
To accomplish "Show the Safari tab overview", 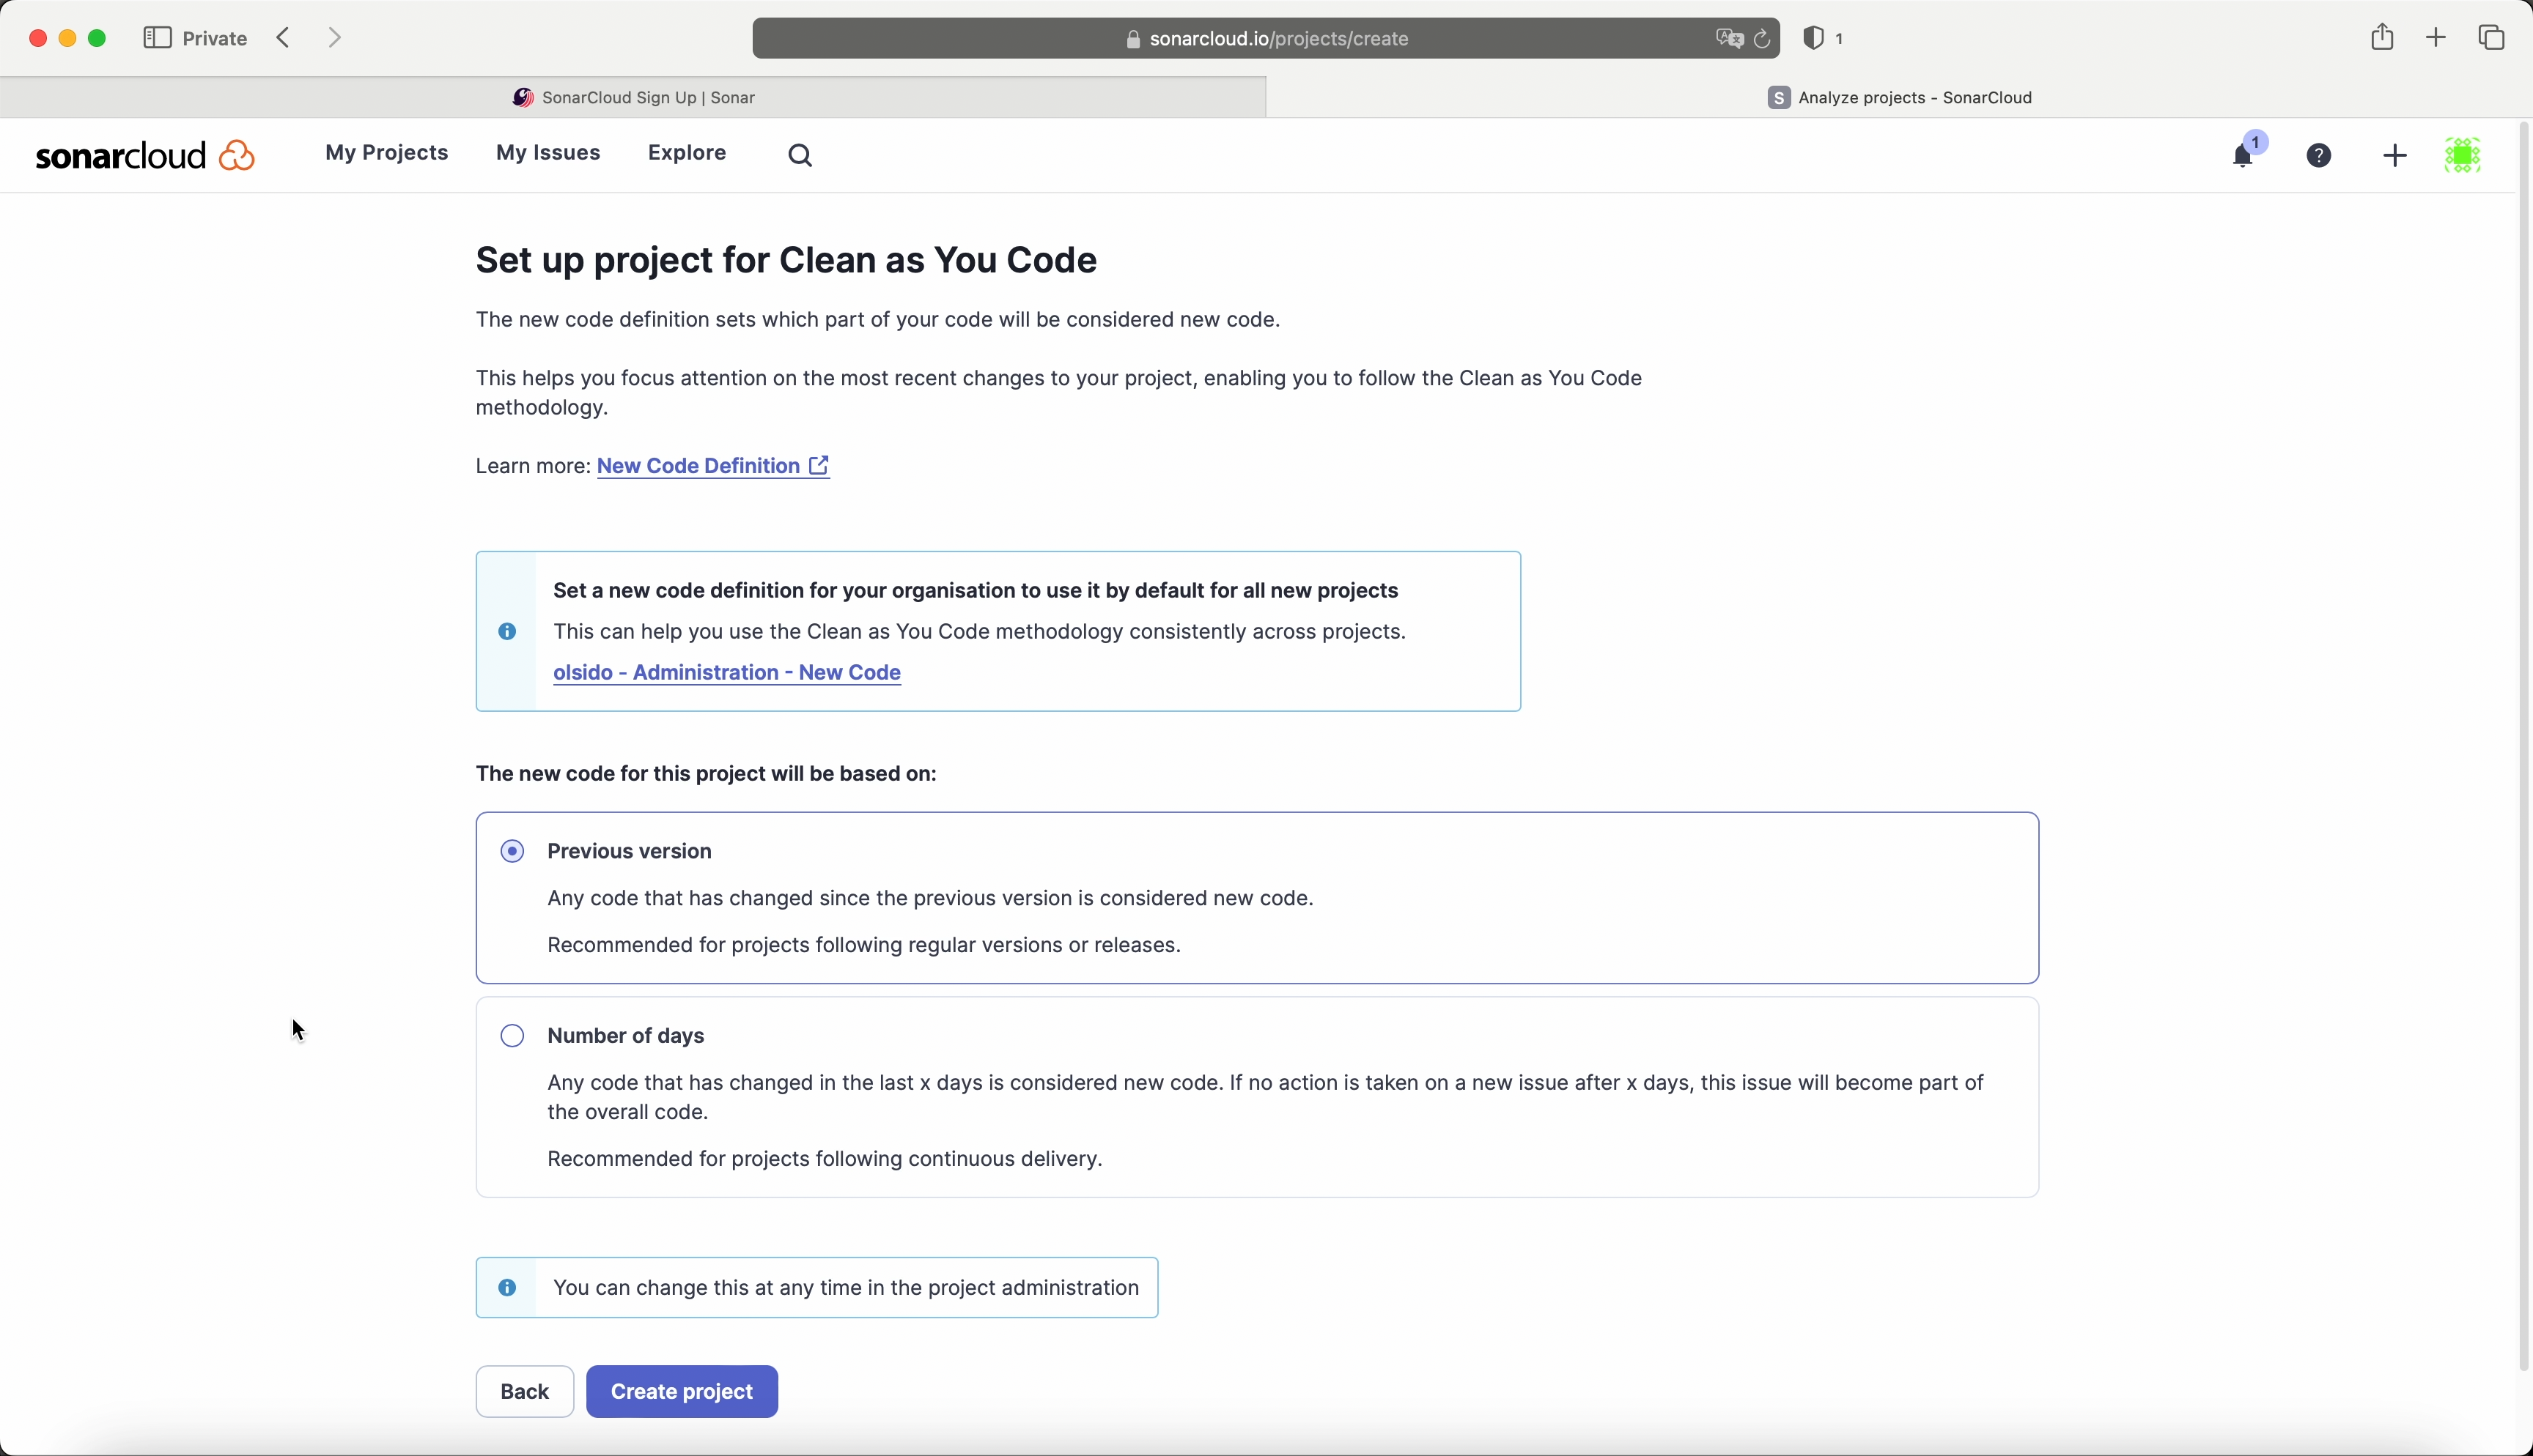I will click(x=2492, y=38).
